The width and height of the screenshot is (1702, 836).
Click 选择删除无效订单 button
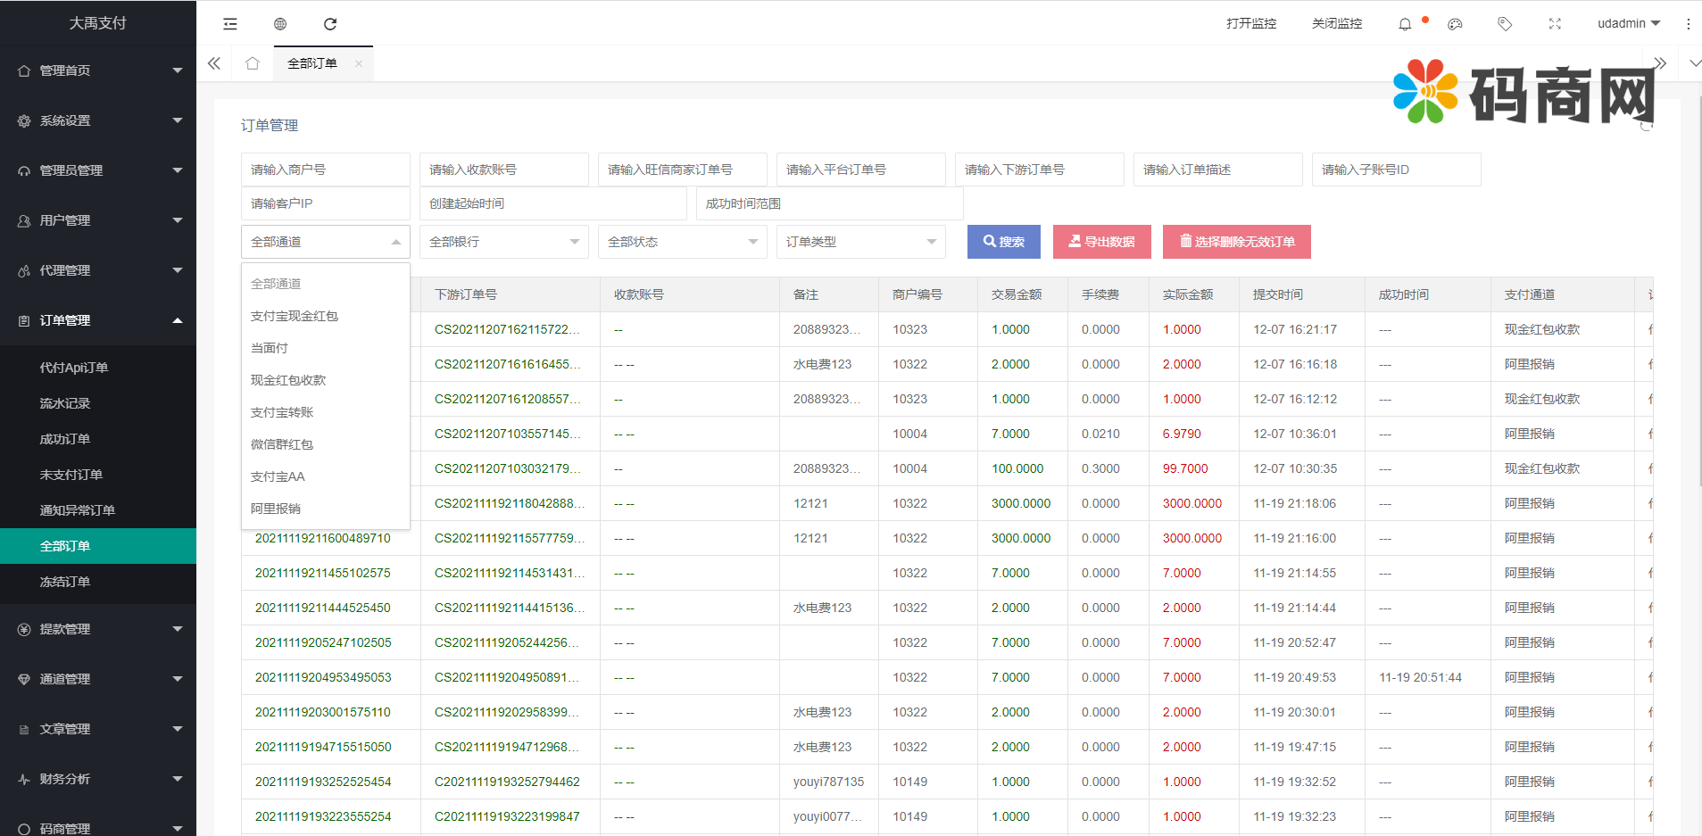point(1236,242)
